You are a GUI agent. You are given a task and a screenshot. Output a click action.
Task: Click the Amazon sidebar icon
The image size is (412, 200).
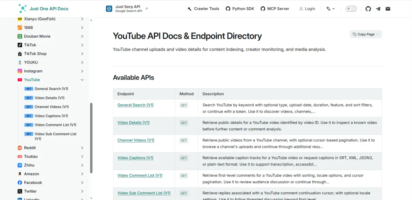(20, 174)
